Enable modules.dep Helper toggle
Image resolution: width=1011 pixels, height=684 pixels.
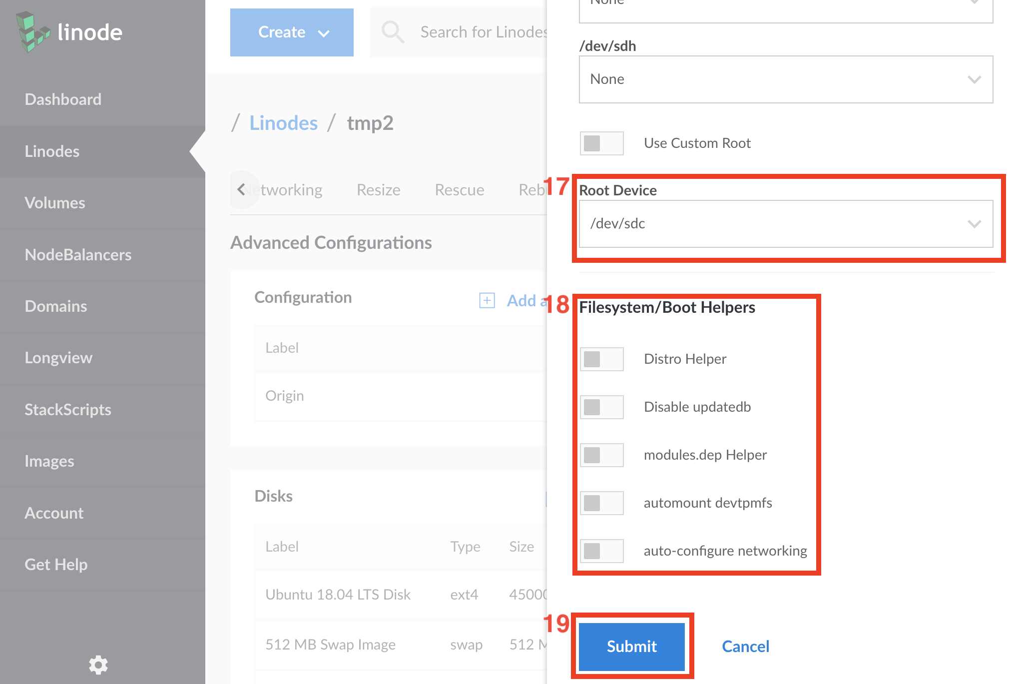[602, 455]
